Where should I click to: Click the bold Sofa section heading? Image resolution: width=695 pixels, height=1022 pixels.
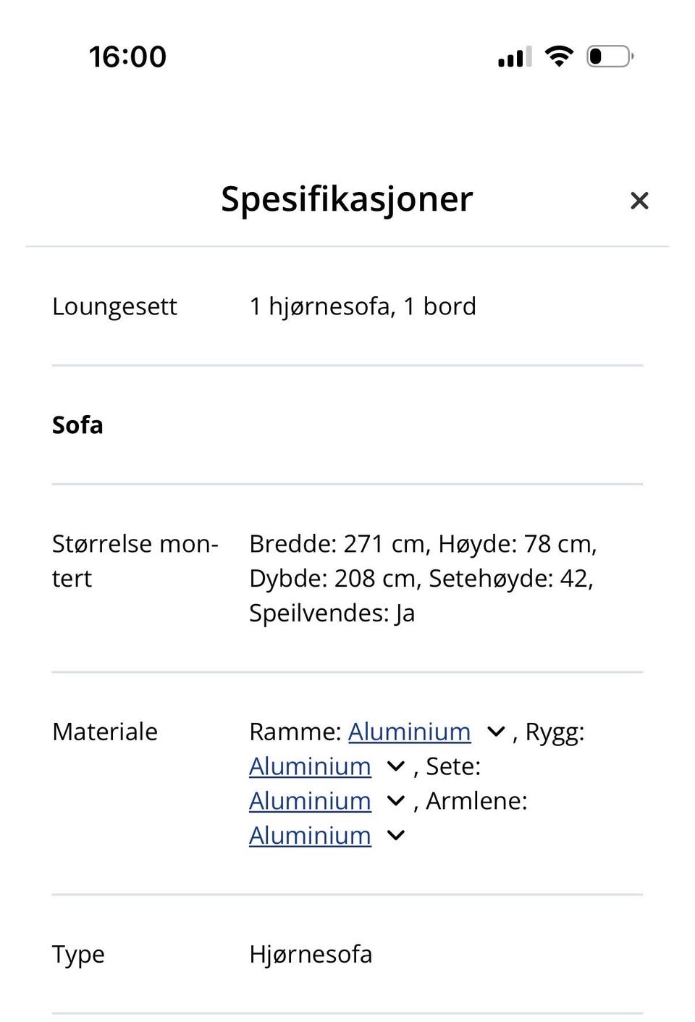[x=77, y=425]
